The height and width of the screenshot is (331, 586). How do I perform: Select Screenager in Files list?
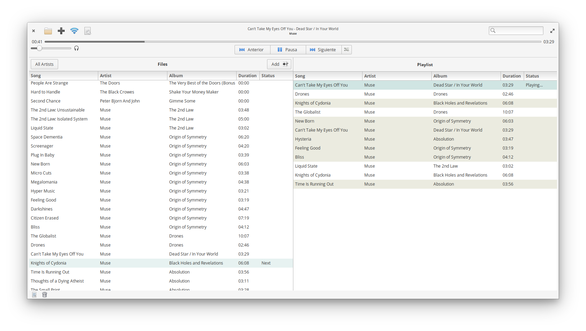161,146
